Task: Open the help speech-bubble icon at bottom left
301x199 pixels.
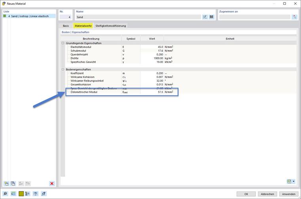Action: 6,193
